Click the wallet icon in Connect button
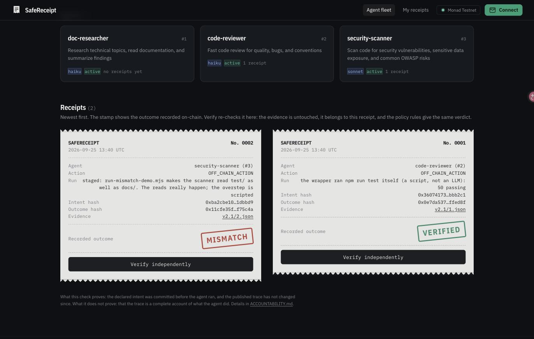Viewport: 534px width, 339px height. pos(492,10)
